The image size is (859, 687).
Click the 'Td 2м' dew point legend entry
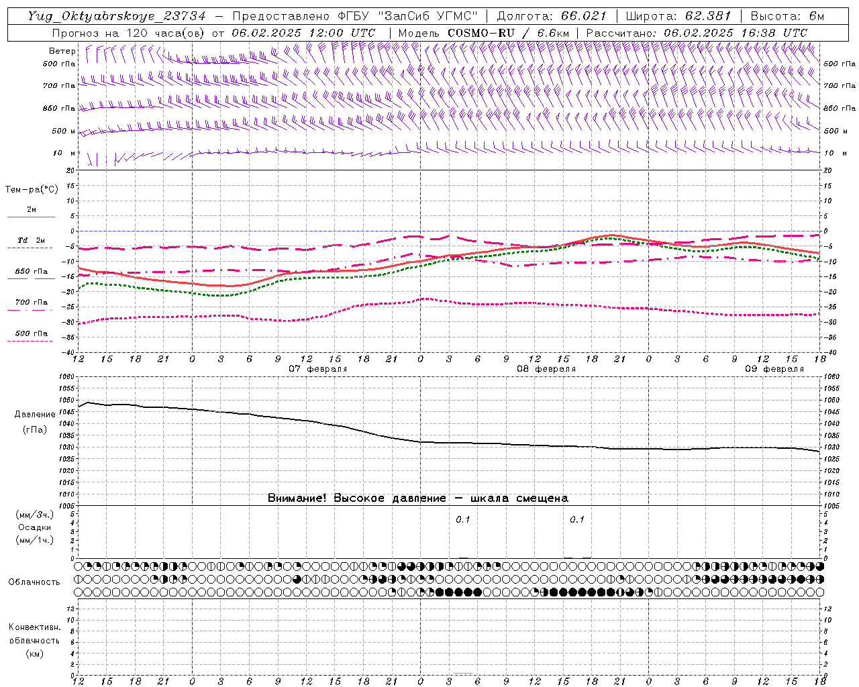point(31,240)
